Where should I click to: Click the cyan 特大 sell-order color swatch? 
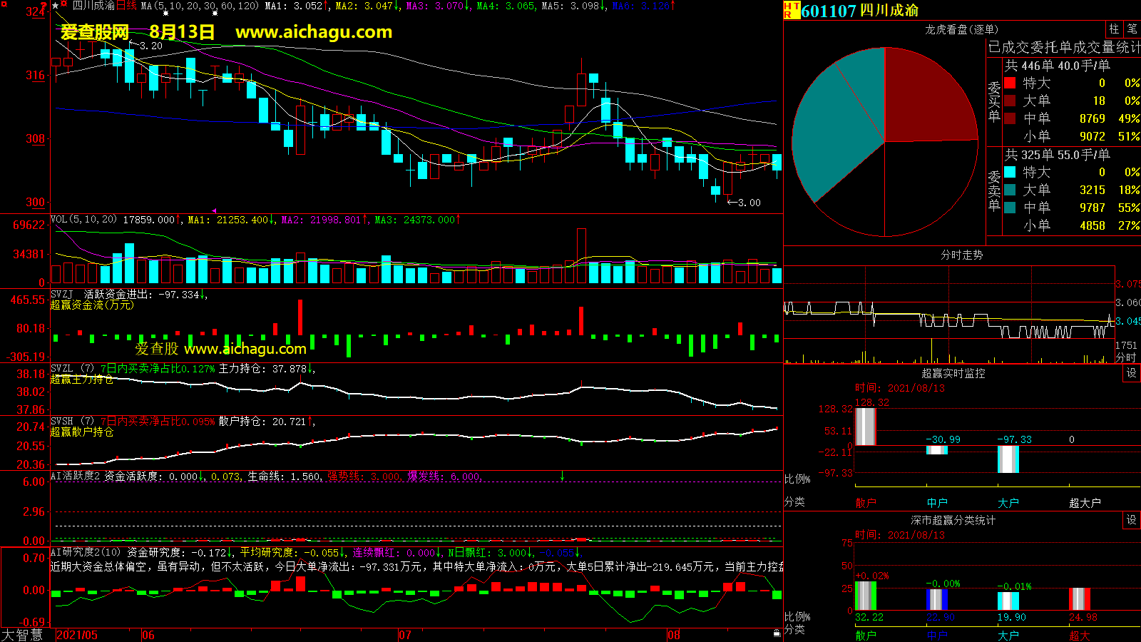tap(1010, 172)
